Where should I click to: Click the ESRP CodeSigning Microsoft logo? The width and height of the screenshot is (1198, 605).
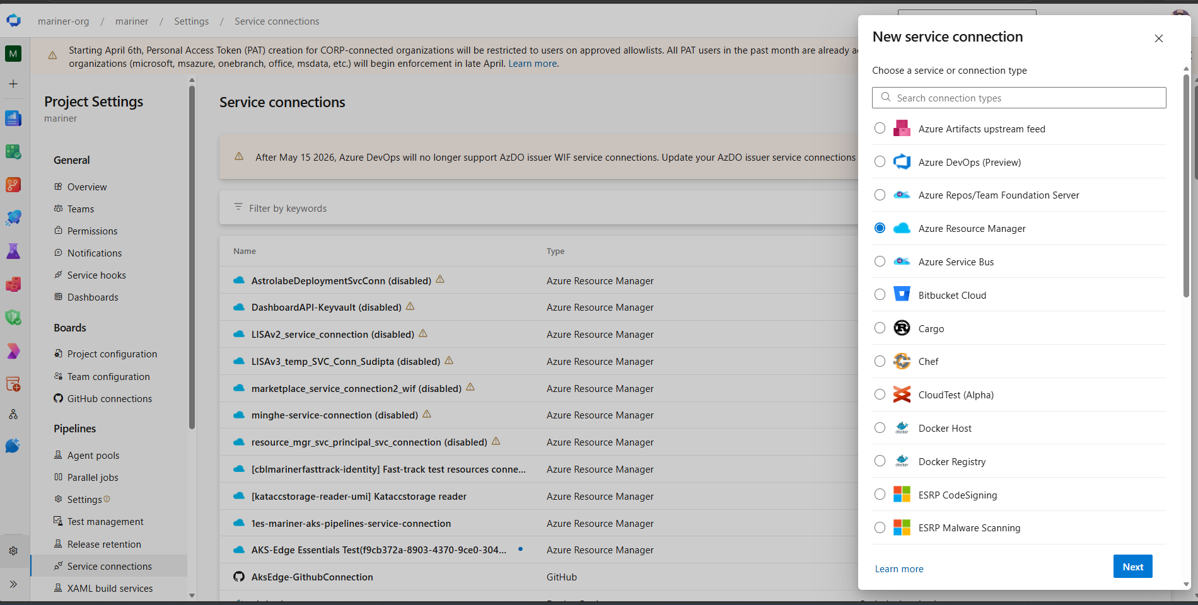pos(902,494)
